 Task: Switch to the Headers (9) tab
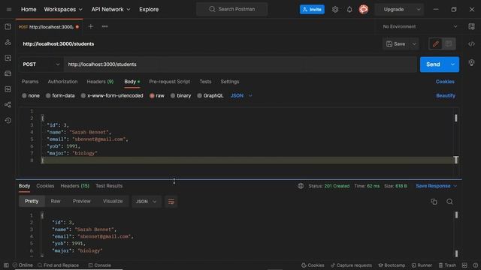[100, 82]
